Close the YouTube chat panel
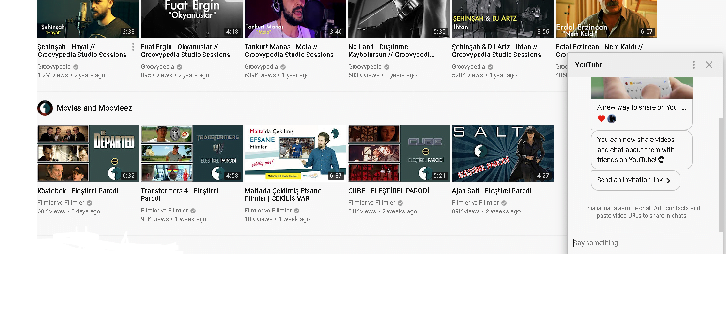The height and width of the screenshot is (324, 726). [x=709, y=65]
